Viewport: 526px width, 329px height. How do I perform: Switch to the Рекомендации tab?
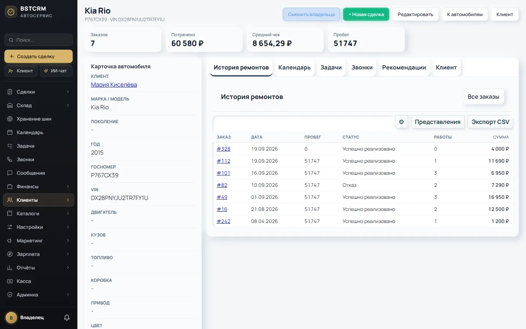404,68
